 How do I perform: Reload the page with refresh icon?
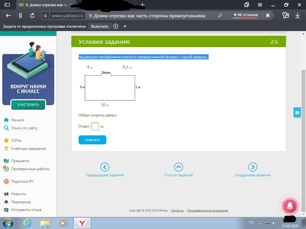[32, 16]
